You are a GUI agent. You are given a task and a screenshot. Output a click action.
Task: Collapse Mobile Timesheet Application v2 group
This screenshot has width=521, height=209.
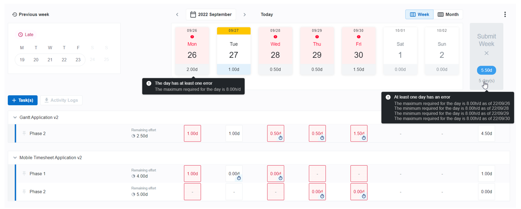(15, 158)
